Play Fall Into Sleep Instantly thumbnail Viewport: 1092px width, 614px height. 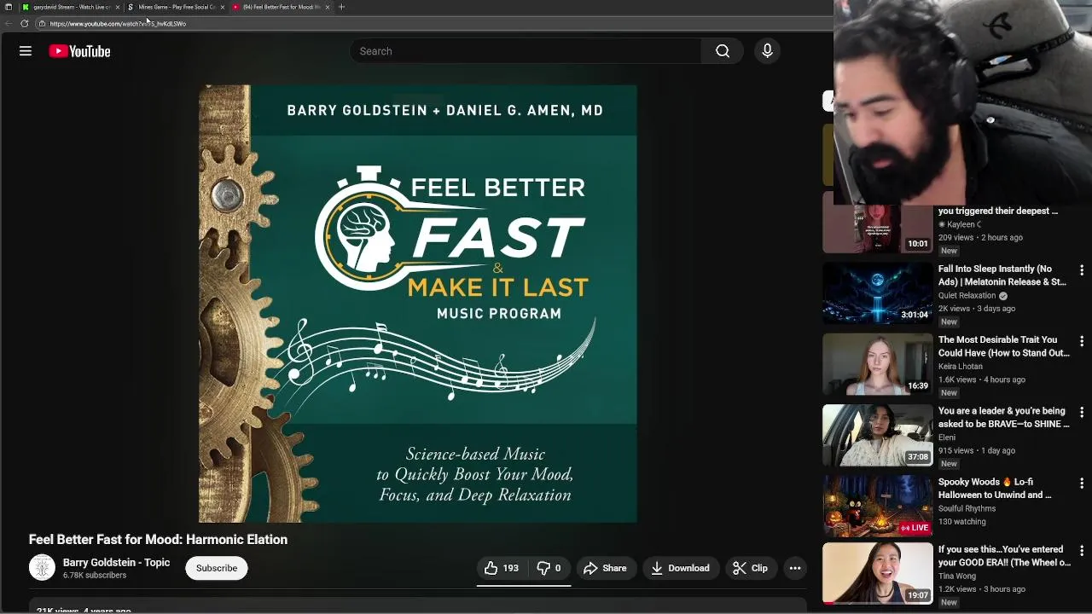877,293
